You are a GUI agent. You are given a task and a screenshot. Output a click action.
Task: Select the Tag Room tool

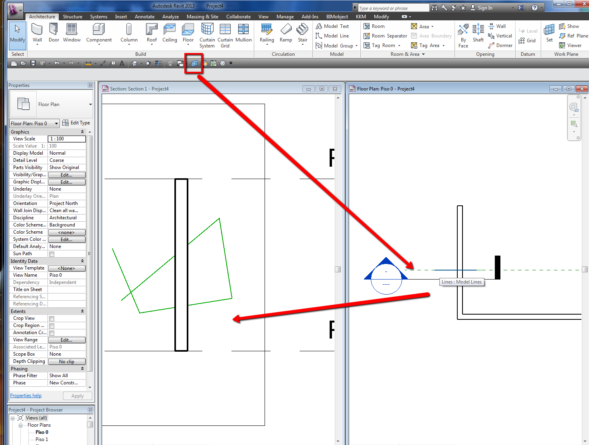[x=382, y=45]
